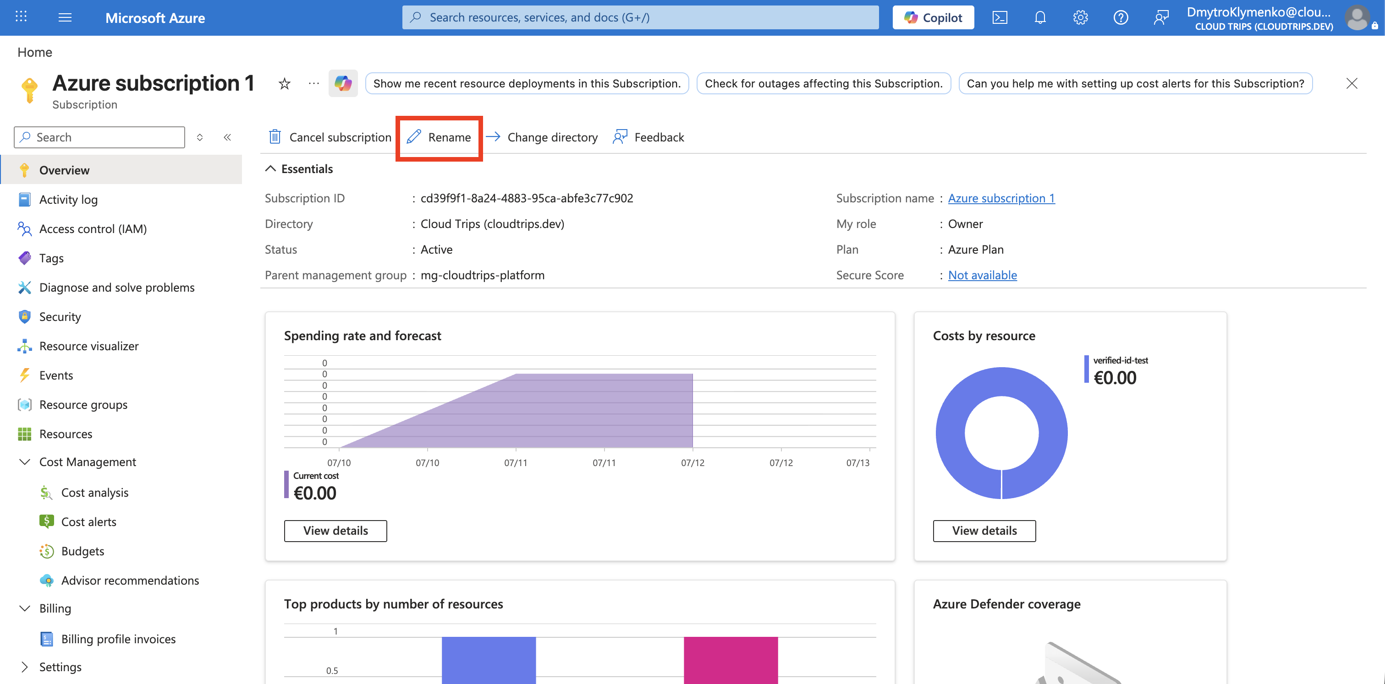Open Cloud Shell terminal icon
The width and height of the screenshot is (1385, 684).
pyautogui.click(x=1000, y=18)
